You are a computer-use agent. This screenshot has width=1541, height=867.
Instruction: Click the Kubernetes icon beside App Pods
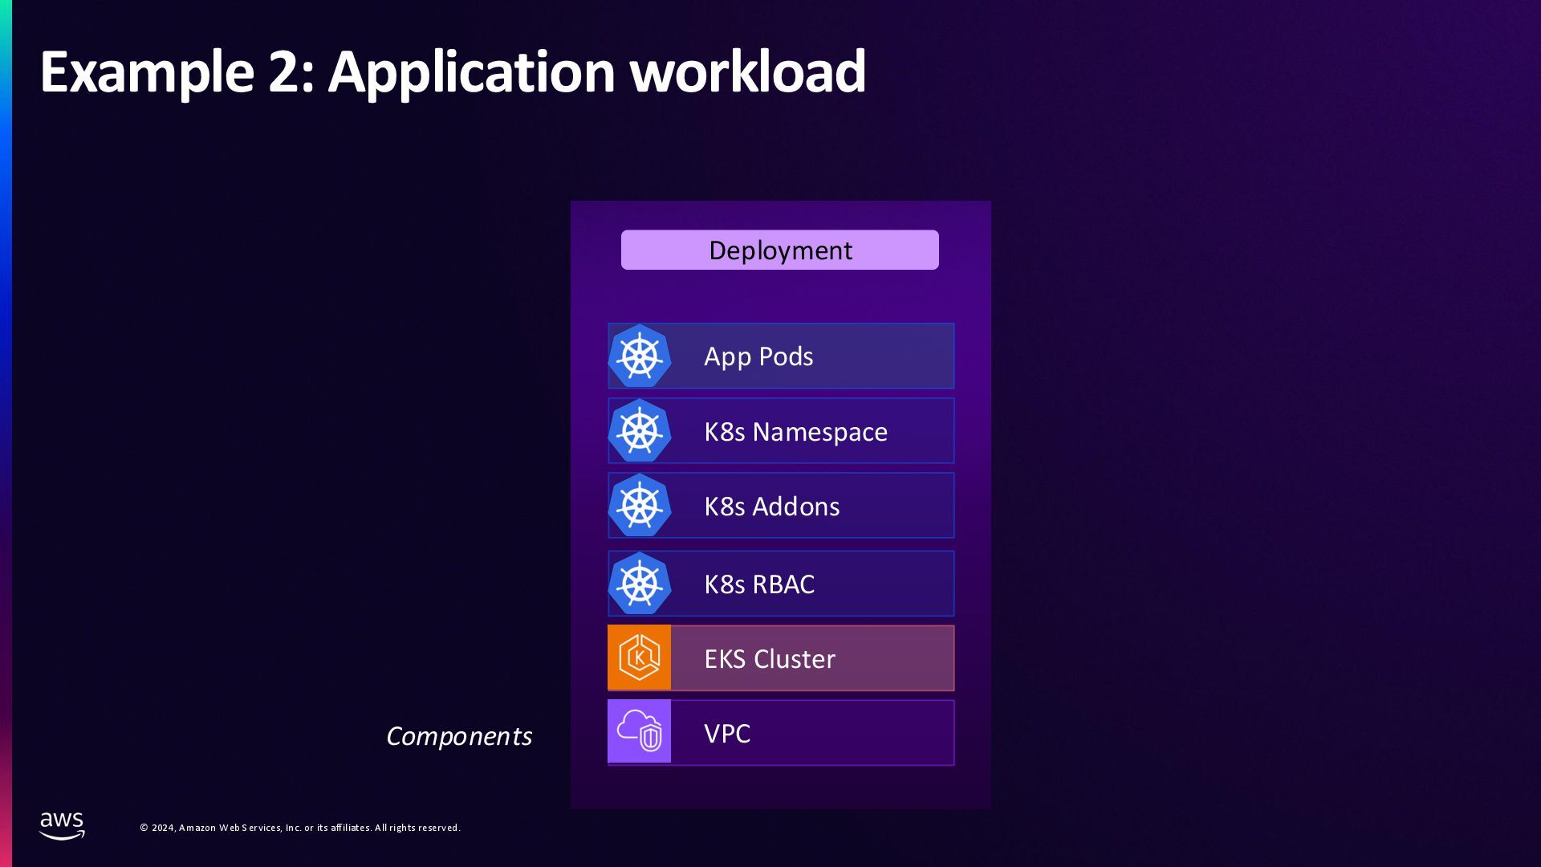[640, 356]
